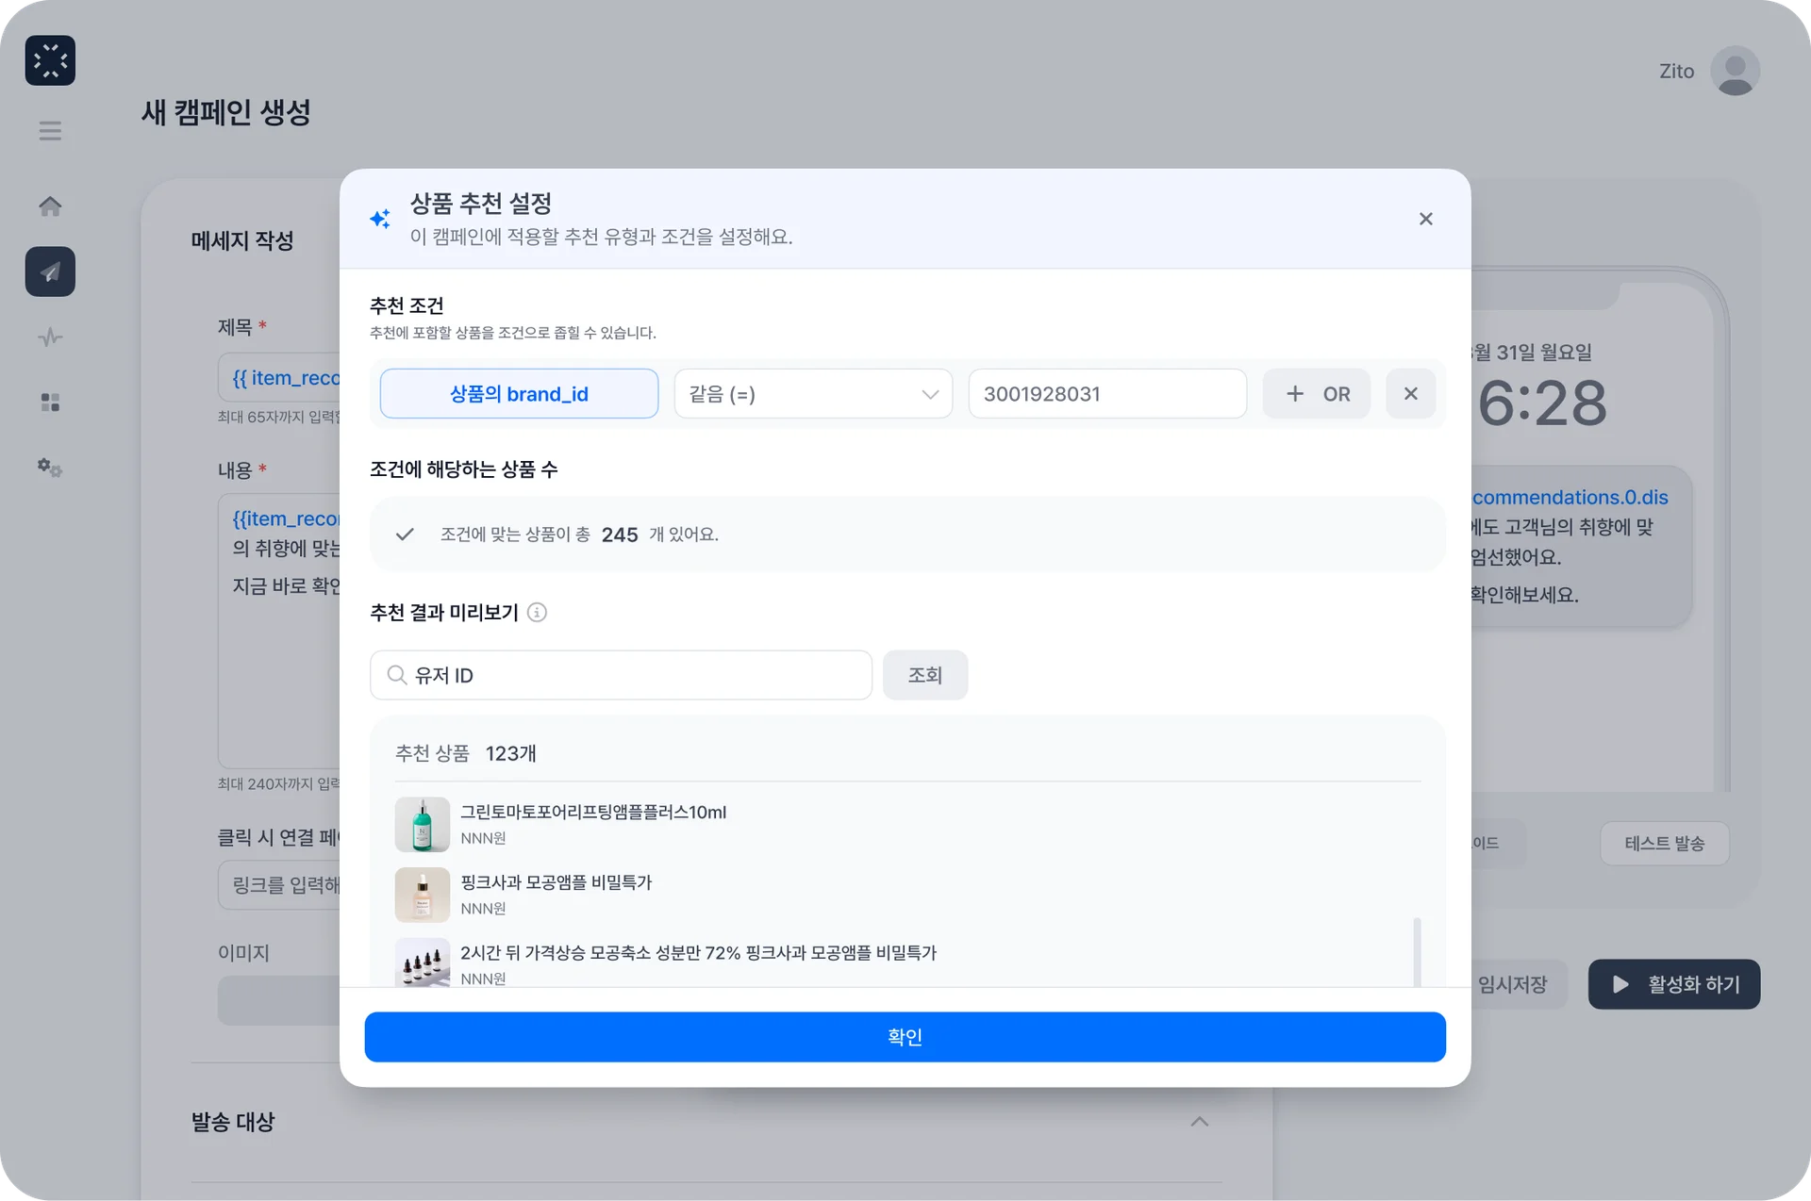Click the home icon in sidebar

50,206
